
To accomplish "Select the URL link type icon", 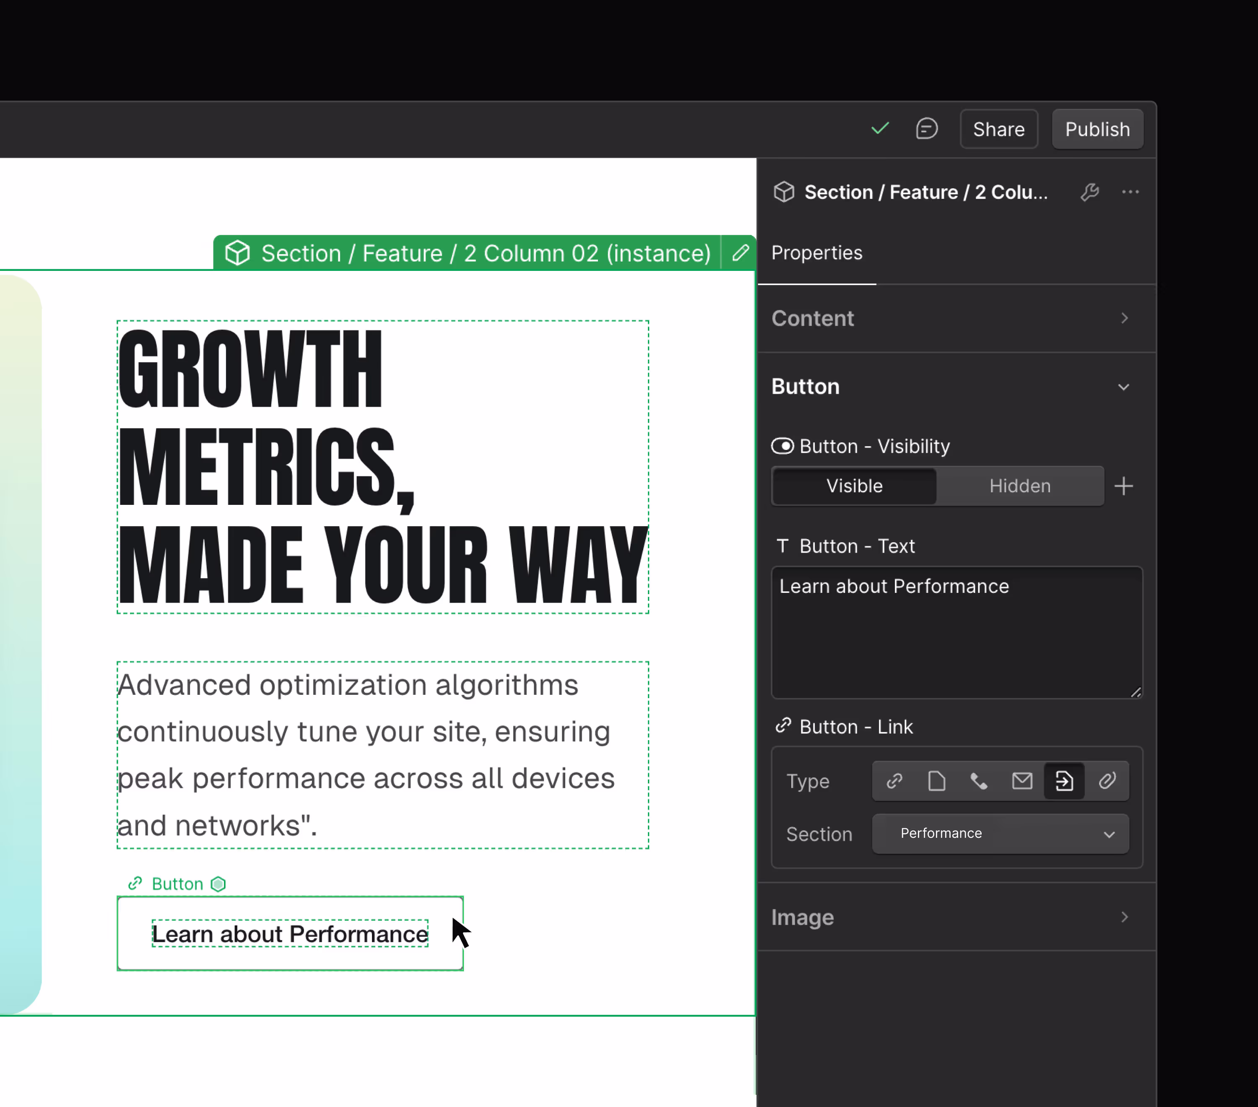I will pyautogui.click(x=894, y=781).
